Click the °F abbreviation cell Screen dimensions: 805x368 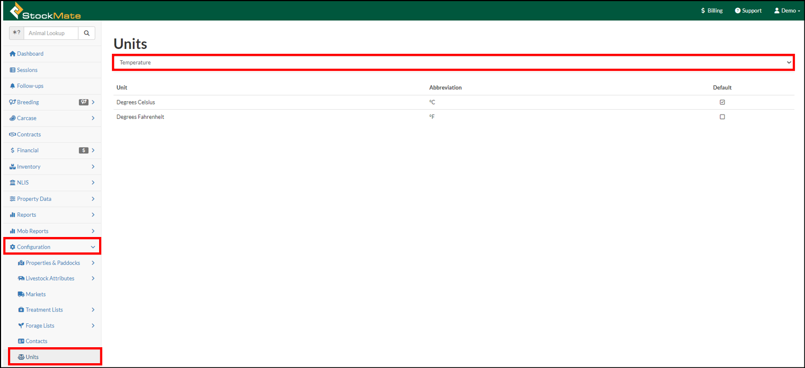[x=432, y=117]
